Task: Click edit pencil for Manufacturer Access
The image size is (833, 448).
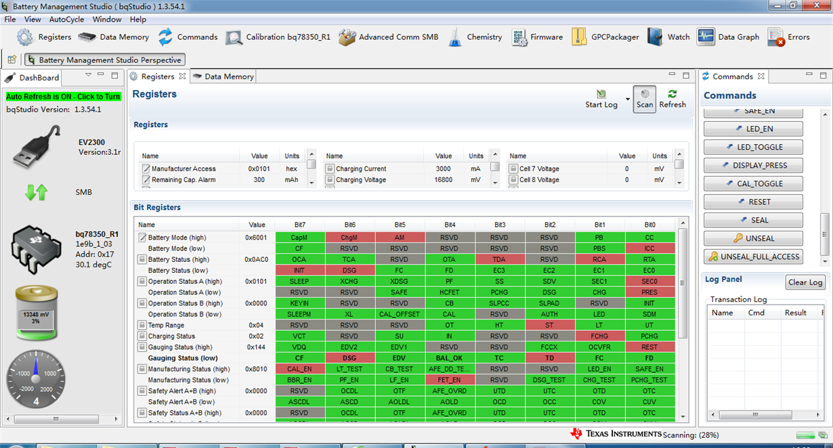Action: click(x=146, y=169)
